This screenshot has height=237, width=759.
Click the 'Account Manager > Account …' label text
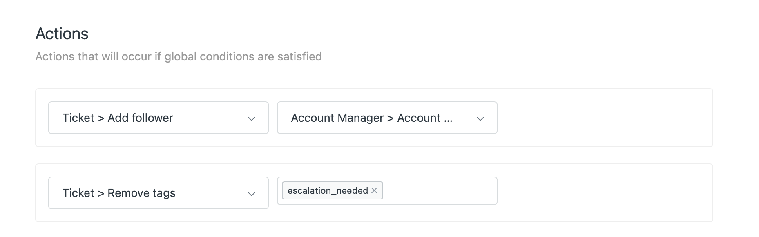[371, 118]
